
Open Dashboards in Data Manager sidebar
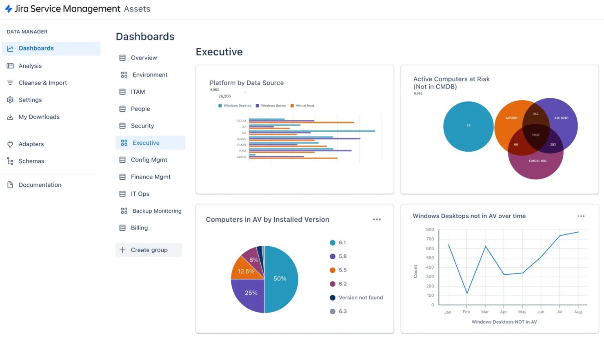coord(51,49)
